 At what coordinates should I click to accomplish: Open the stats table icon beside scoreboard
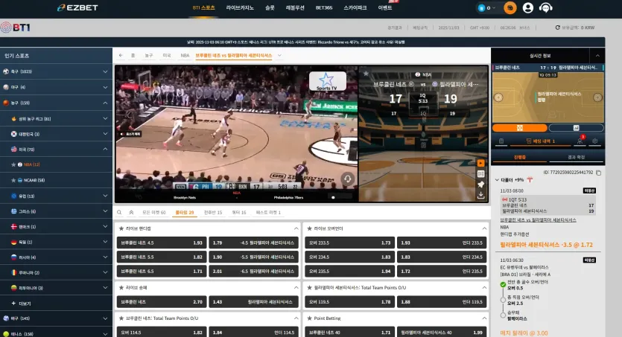click(480, 174)
